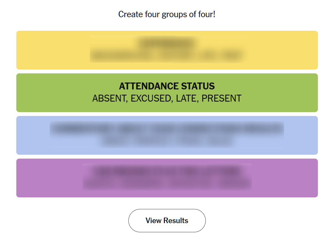Click the blurred word list in yellow bar
The width and height of the screenshot is (335, 240).
point(167,56)
